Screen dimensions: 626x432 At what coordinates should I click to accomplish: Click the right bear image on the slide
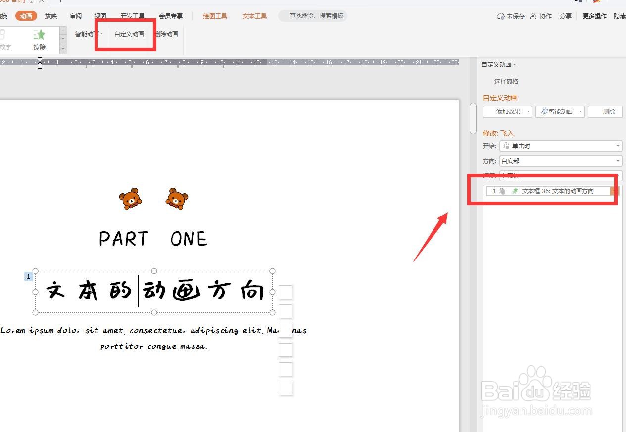(x=177, y=199)
